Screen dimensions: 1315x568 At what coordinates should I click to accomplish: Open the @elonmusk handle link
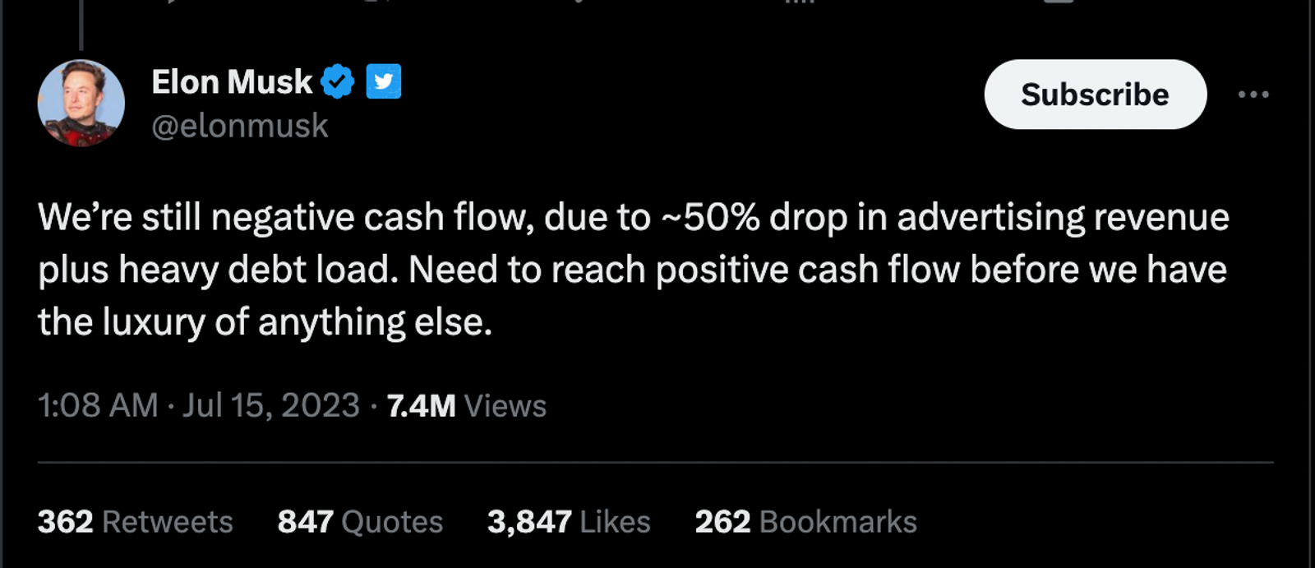(x=240, y=126)
